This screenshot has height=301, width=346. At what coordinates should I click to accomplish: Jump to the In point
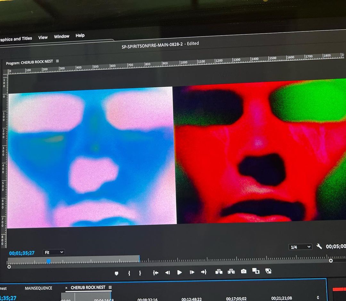click(156, 273)
